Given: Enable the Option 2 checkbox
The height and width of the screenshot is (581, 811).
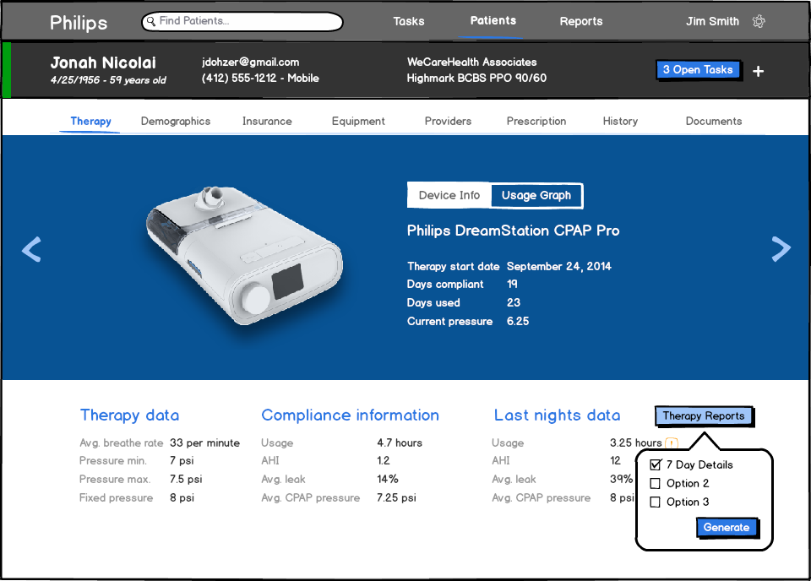Looking at the screenshot, I should [x=656, y=482].
